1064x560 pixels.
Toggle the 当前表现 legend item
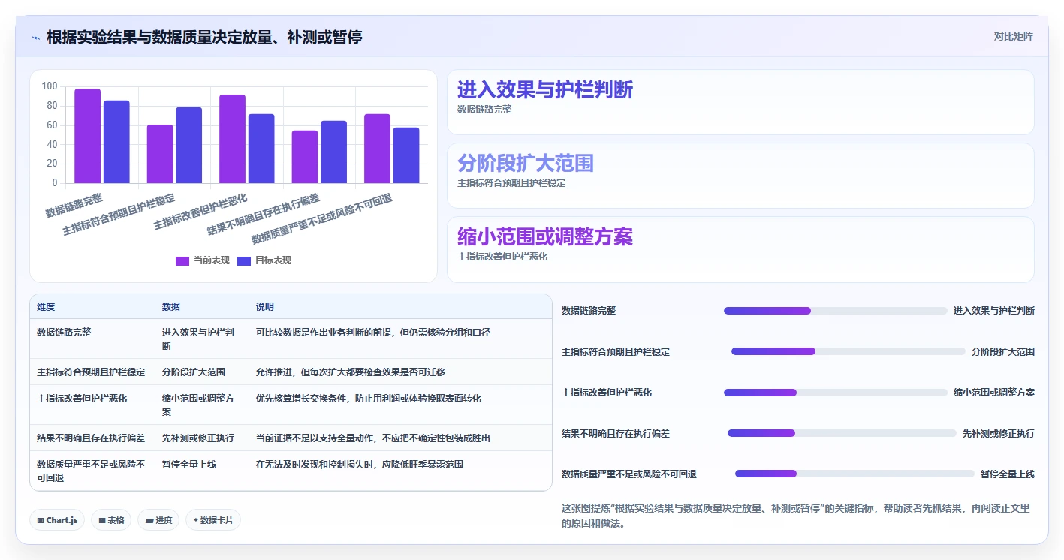(x=203, y=260)
